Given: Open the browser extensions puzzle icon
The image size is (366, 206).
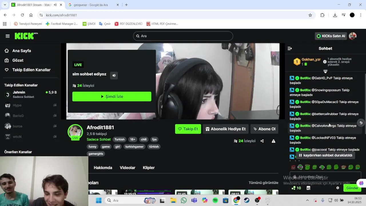Looking at the screenshot, I should point(323,15).
